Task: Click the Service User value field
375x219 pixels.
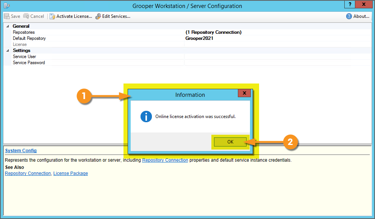Action: 278,57
